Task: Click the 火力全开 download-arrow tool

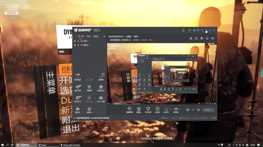Action: 89,99
